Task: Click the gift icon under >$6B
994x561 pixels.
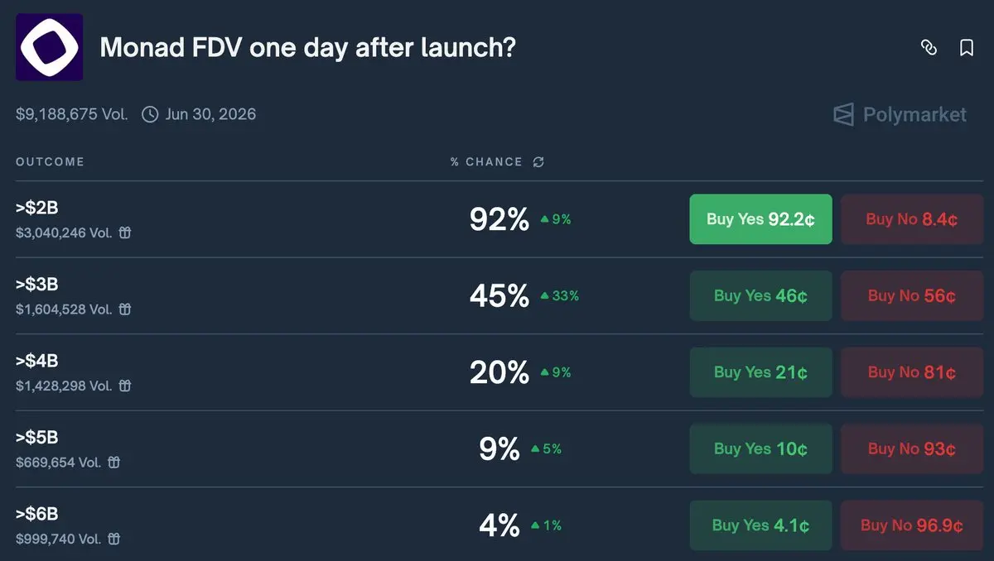Action: click(x=114, y=539)
